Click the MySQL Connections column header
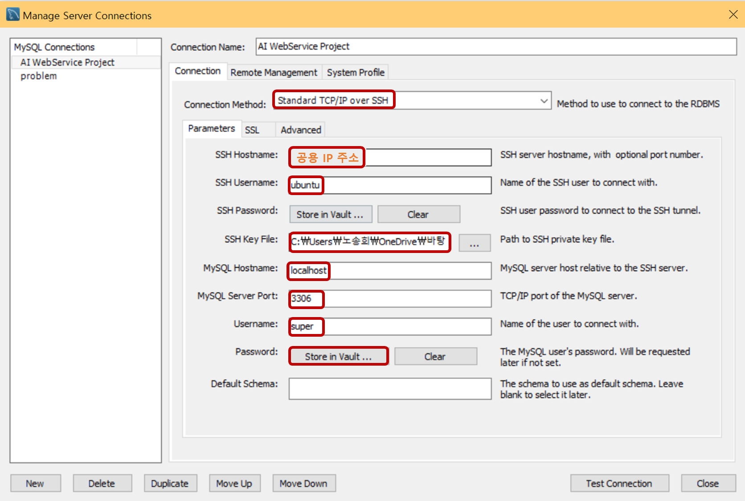 coord(74,47)
